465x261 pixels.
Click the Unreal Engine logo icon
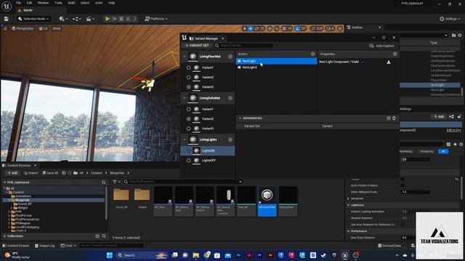[7, 6]
